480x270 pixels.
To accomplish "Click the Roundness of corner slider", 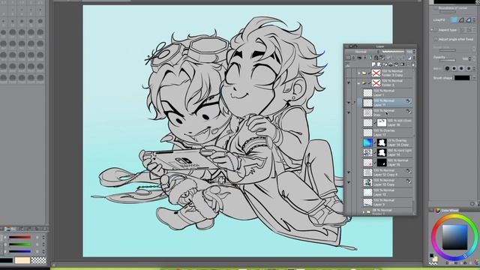I will (448, 12).
